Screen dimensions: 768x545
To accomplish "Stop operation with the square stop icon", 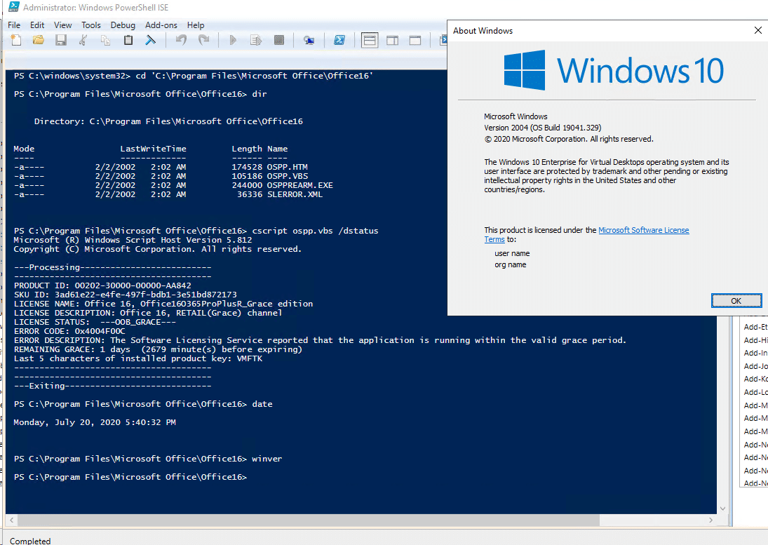I will pos(279,40).
